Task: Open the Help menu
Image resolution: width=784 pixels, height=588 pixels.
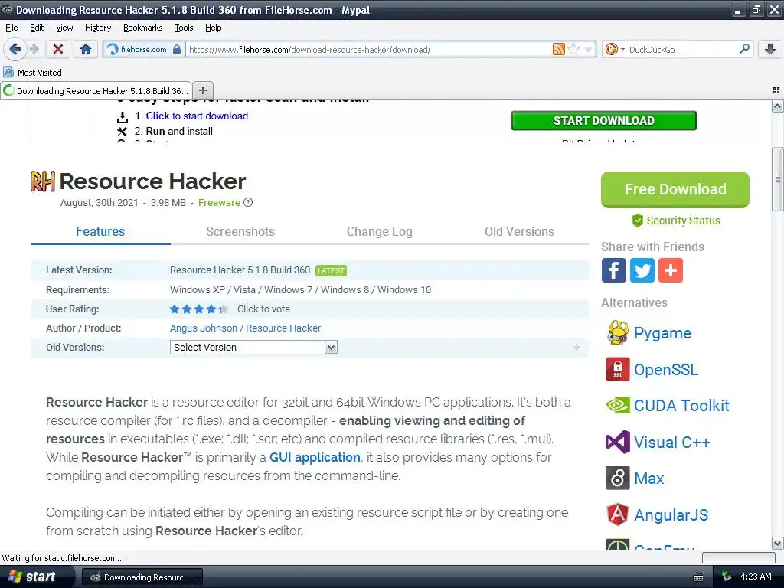Action: click(214, 28)
